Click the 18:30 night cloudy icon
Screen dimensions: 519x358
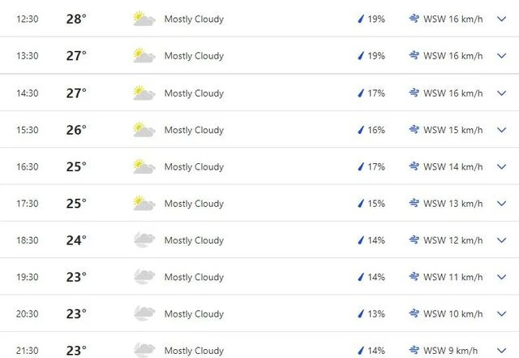click(x=144, y=239)
